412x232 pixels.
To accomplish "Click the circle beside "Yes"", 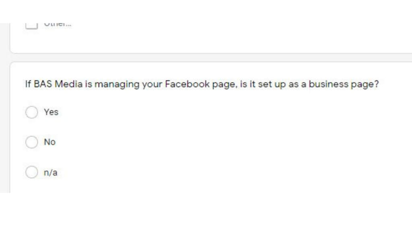I will pos(32,112).
